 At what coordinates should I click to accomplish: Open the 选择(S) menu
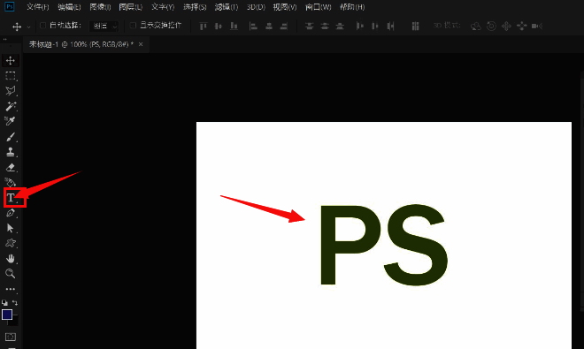coord(195,7)
